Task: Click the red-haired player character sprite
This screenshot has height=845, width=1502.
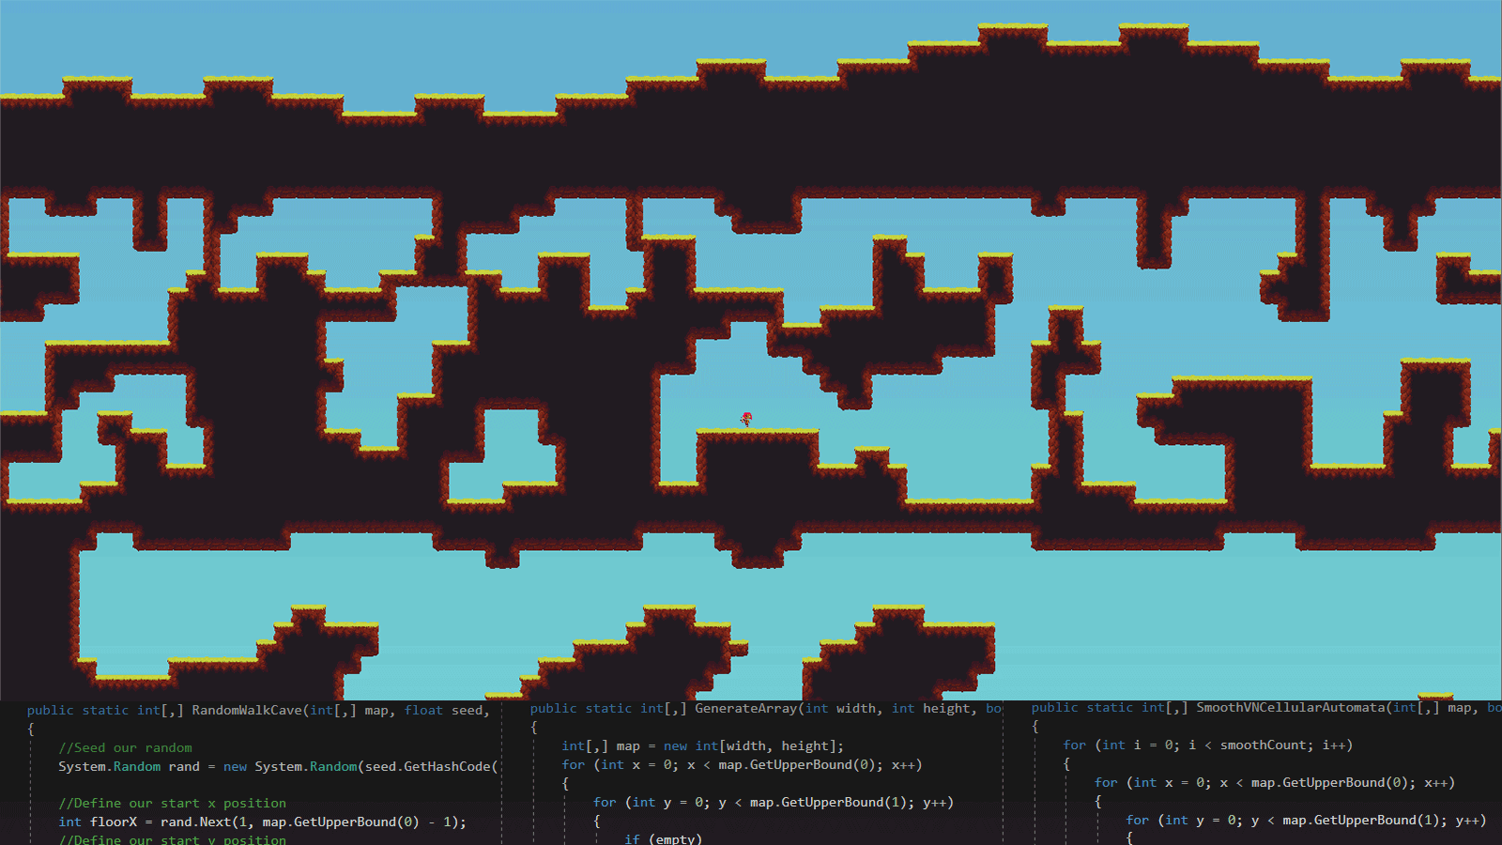Action: [747, 419]
